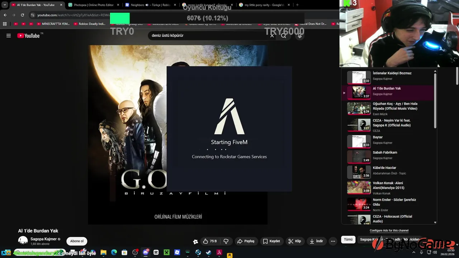Play Baytar by Sagopa Kajmer
This screenshot has height=258, width=459.
pyautogui.click(x=389, y=141)
